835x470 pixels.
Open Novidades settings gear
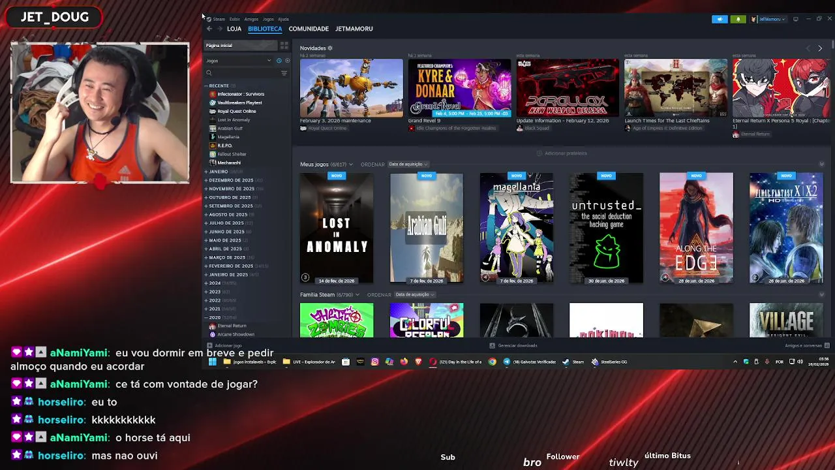[330, 48]
